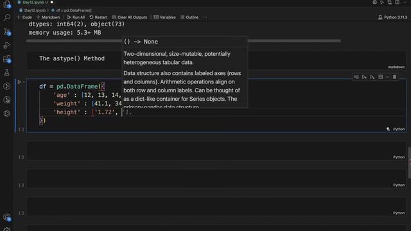The image size is (411, 231).
Task: Open the Manage gear in activity bar
Action: [x=7, y=229]
